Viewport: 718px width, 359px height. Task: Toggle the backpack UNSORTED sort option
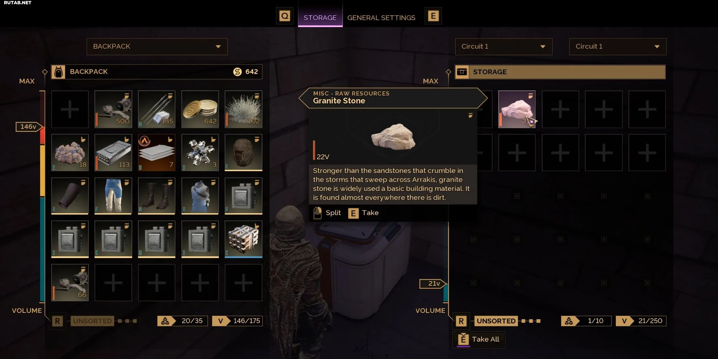click(x=92, y=321)
